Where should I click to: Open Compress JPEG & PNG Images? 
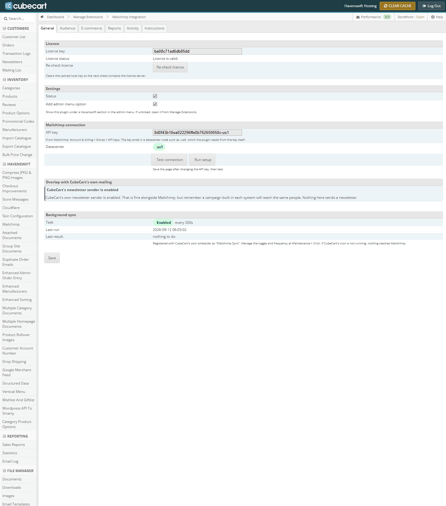(17, 175)
